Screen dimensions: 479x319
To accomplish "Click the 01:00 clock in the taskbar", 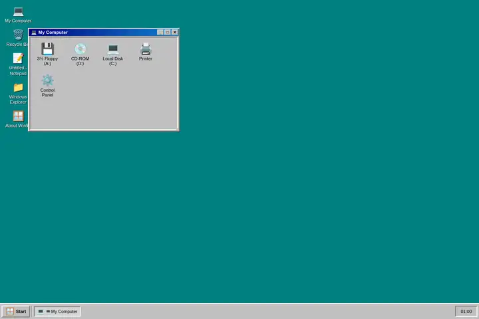I will point(466,312).
